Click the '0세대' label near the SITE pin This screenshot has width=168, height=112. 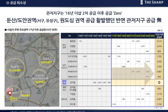click(x=13, y=98)
